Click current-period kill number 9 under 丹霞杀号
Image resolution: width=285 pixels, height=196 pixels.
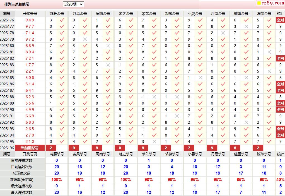[212, 148]
